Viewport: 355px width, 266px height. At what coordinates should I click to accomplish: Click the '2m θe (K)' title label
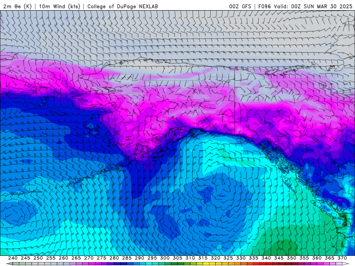coord(17,6)
